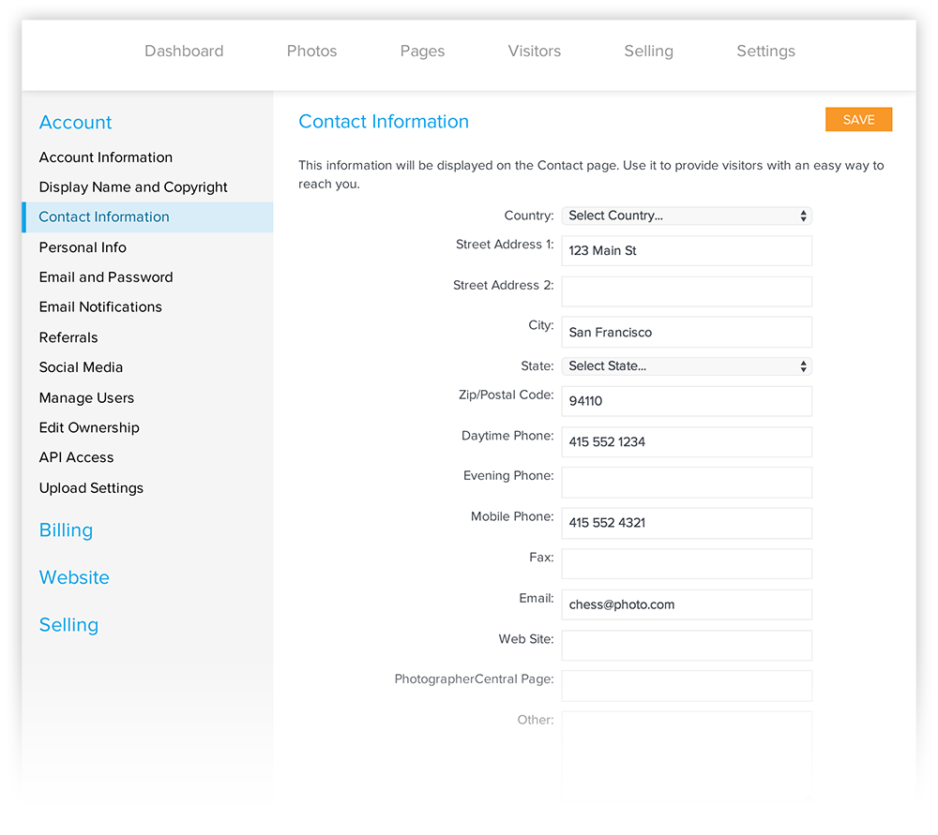The image size is (938, 835).
Task: Select the Selling tab in top navigation
Action: coord(648,52)
